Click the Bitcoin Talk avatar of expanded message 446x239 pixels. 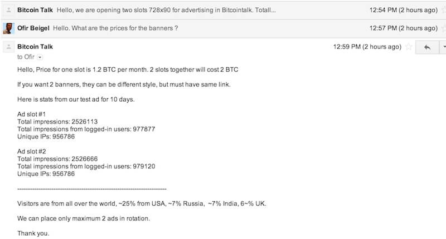[8, 47]
